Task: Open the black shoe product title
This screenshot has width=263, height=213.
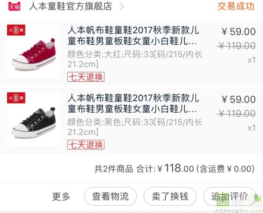Action: coord(134,103)
